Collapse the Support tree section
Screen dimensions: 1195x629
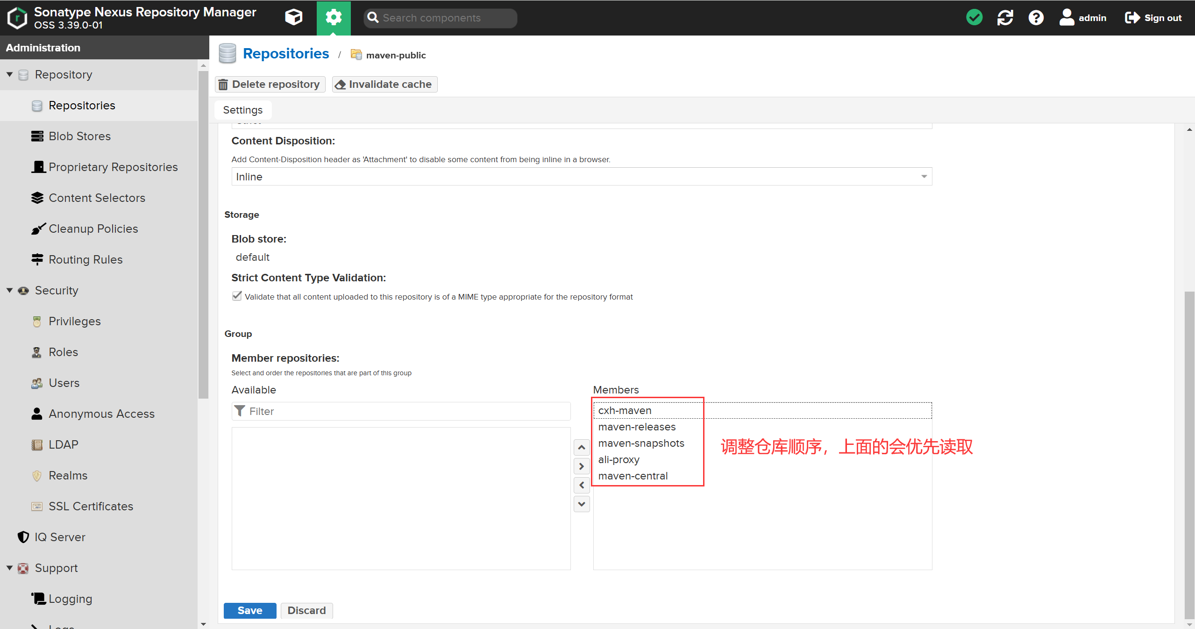[x=9, y=568]
